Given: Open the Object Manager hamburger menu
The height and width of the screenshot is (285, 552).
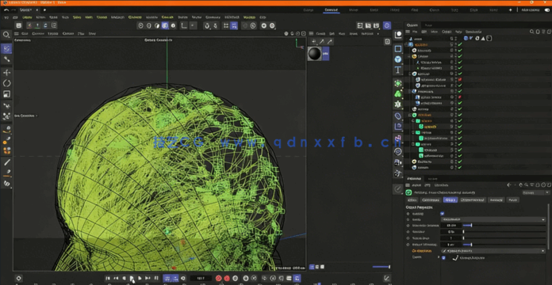Looking at the screenshot, I should [x=408, y=32].
